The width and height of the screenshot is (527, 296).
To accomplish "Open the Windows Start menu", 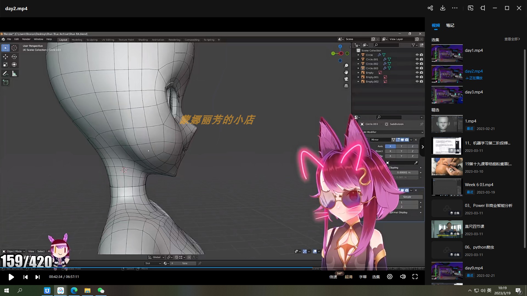I will [x=7, y=291].
